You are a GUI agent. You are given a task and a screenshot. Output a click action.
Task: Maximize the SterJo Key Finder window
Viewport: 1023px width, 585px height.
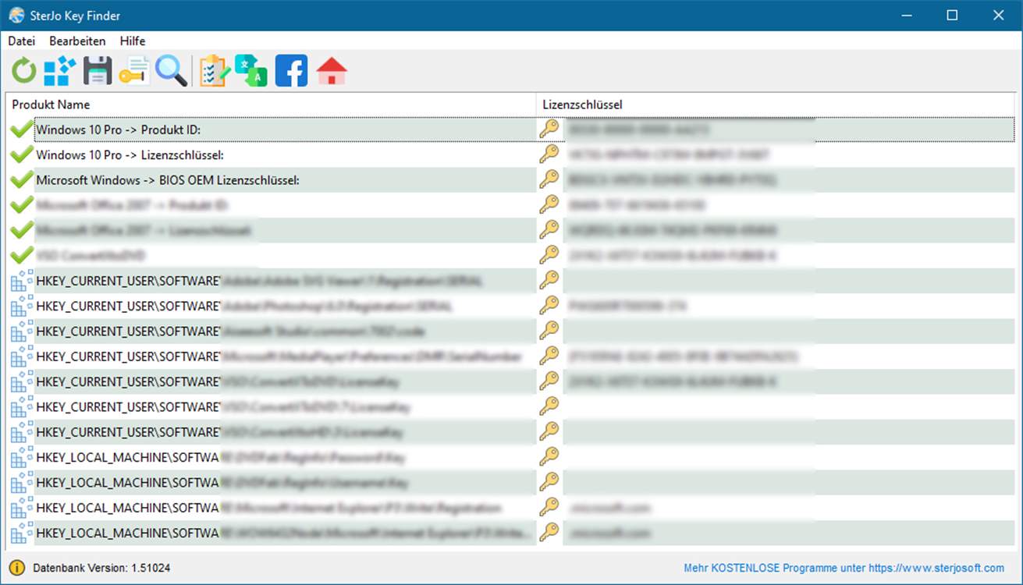click(952, 16)
